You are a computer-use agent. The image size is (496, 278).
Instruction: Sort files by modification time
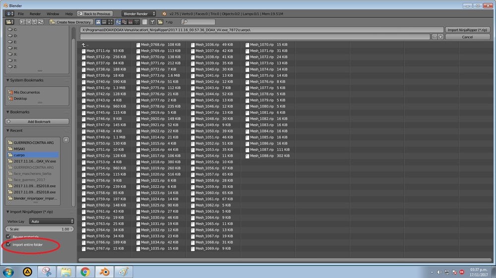pyautogui.click(x=130, y=22)
